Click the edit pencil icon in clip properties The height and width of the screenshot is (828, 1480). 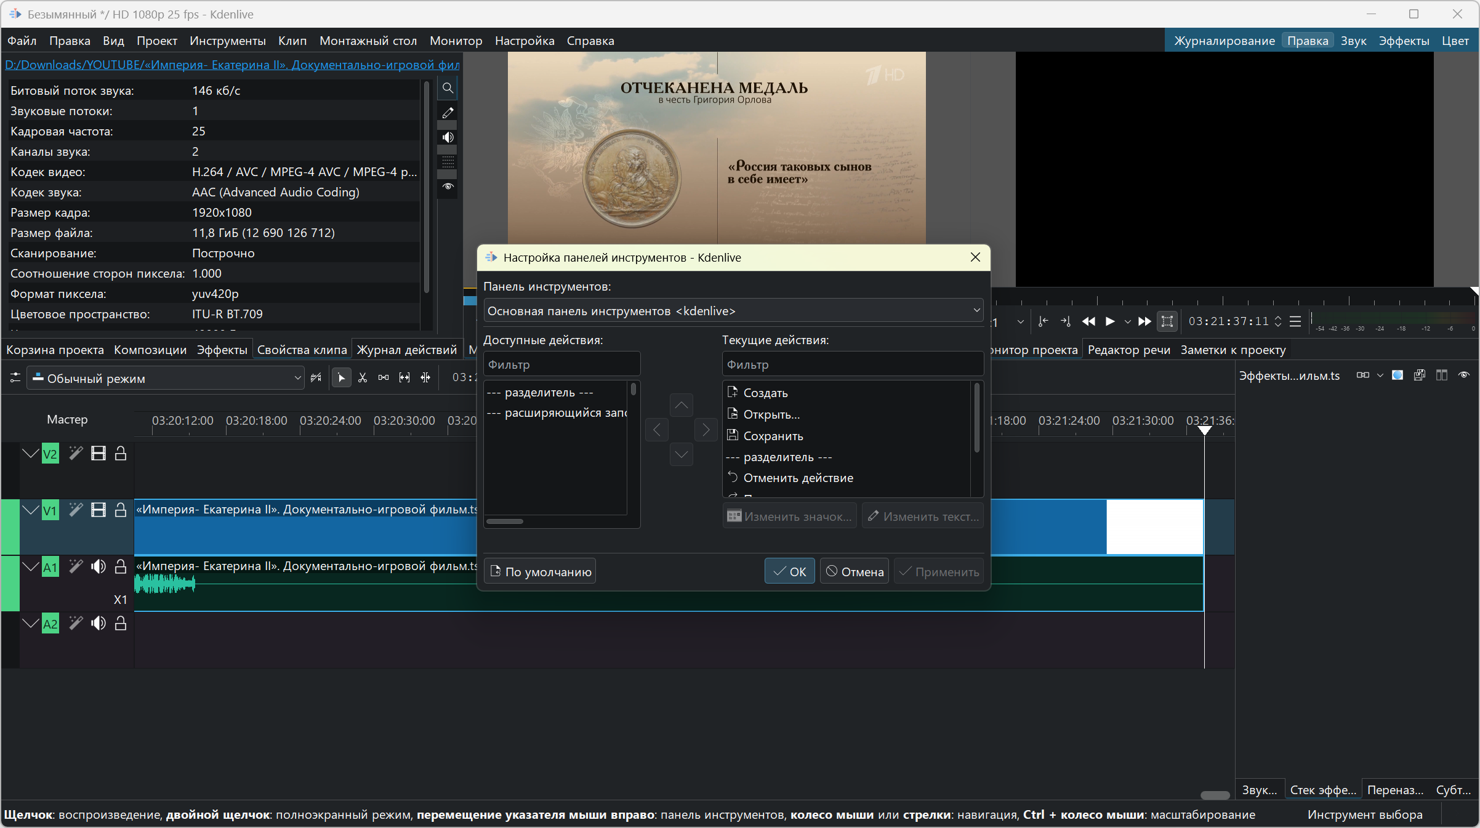tap(448, 113)
